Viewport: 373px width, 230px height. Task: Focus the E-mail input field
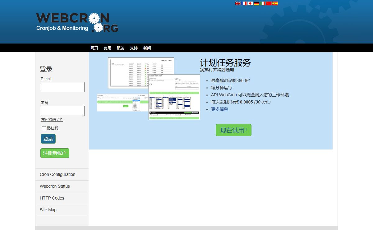[62, 87]
